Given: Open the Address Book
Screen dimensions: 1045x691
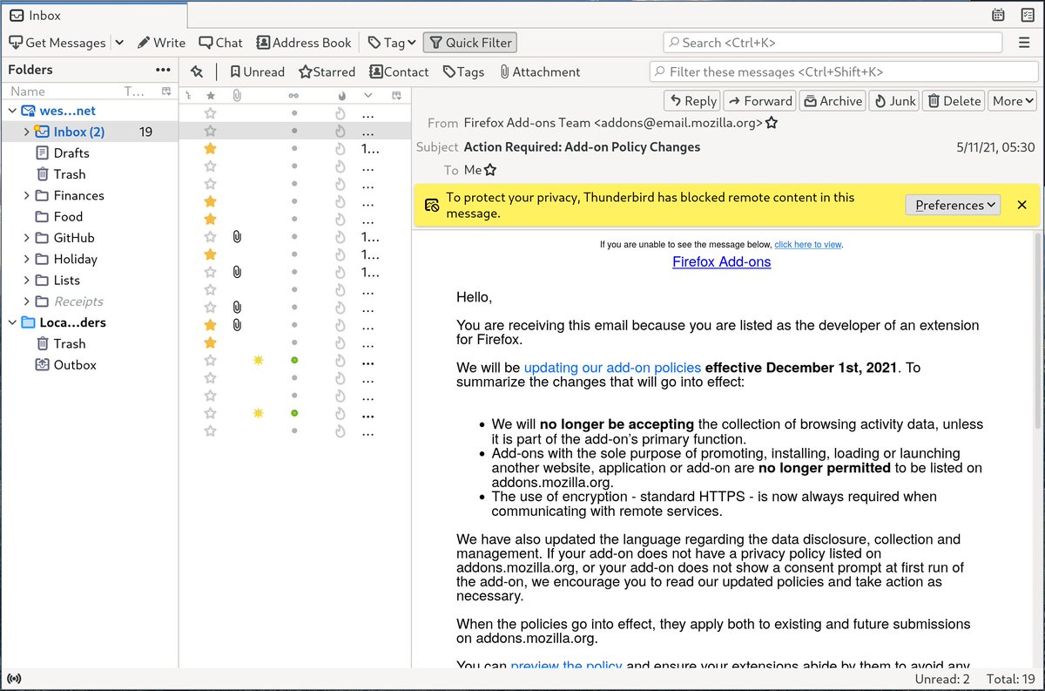Looking at the screenshot, I should point(303,42).
